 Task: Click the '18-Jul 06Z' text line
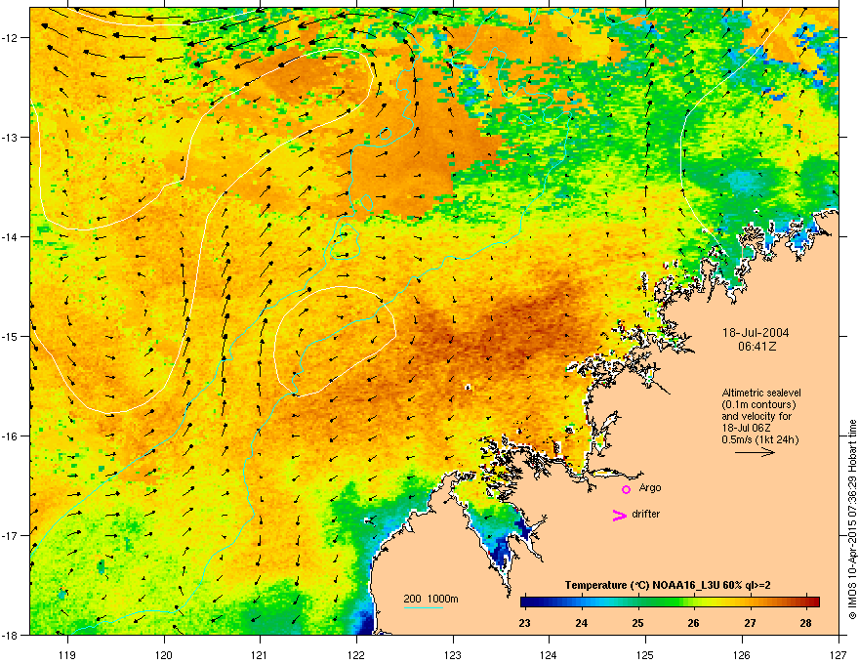(746, 428)
